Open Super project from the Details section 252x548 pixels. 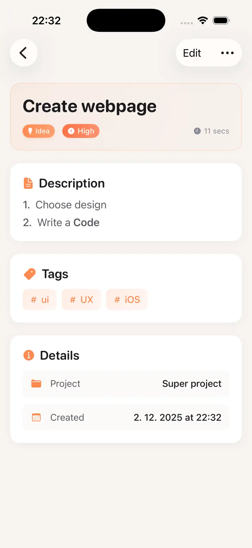(192, 384)
